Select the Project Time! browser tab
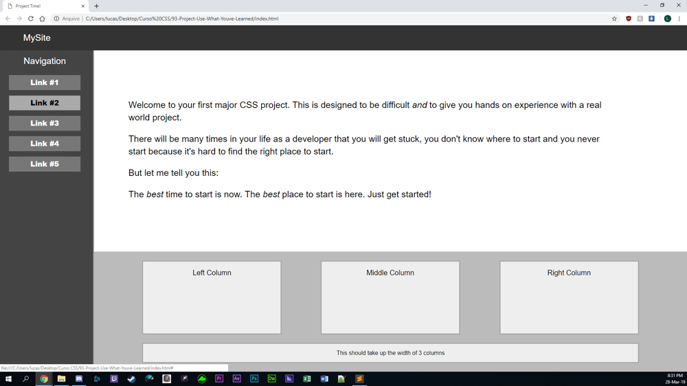The image size is (687, 386). point(41,6)
